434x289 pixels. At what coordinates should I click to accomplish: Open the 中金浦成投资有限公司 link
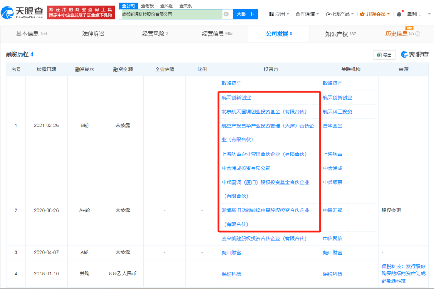coord(246,168)
